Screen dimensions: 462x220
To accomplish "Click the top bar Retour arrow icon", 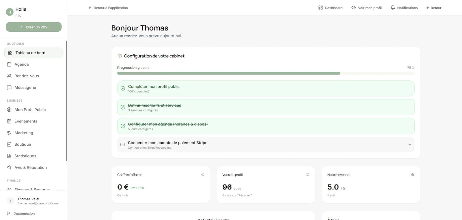I will (428, 8).
